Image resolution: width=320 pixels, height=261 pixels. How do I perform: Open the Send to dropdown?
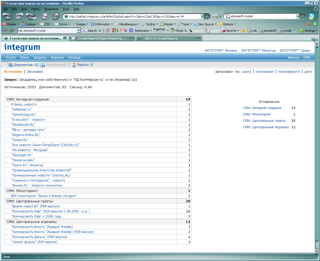tap(230, 31)
